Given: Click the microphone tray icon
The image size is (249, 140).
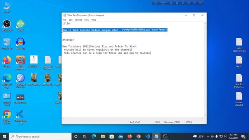Looking at the screenshot, I should 216,136.
